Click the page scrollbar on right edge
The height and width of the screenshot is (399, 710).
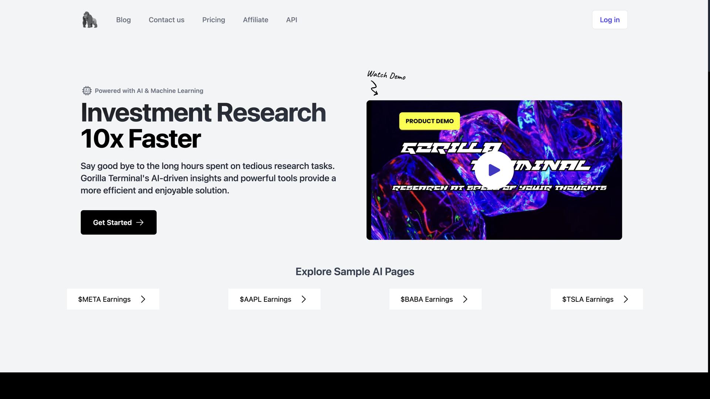709,36
